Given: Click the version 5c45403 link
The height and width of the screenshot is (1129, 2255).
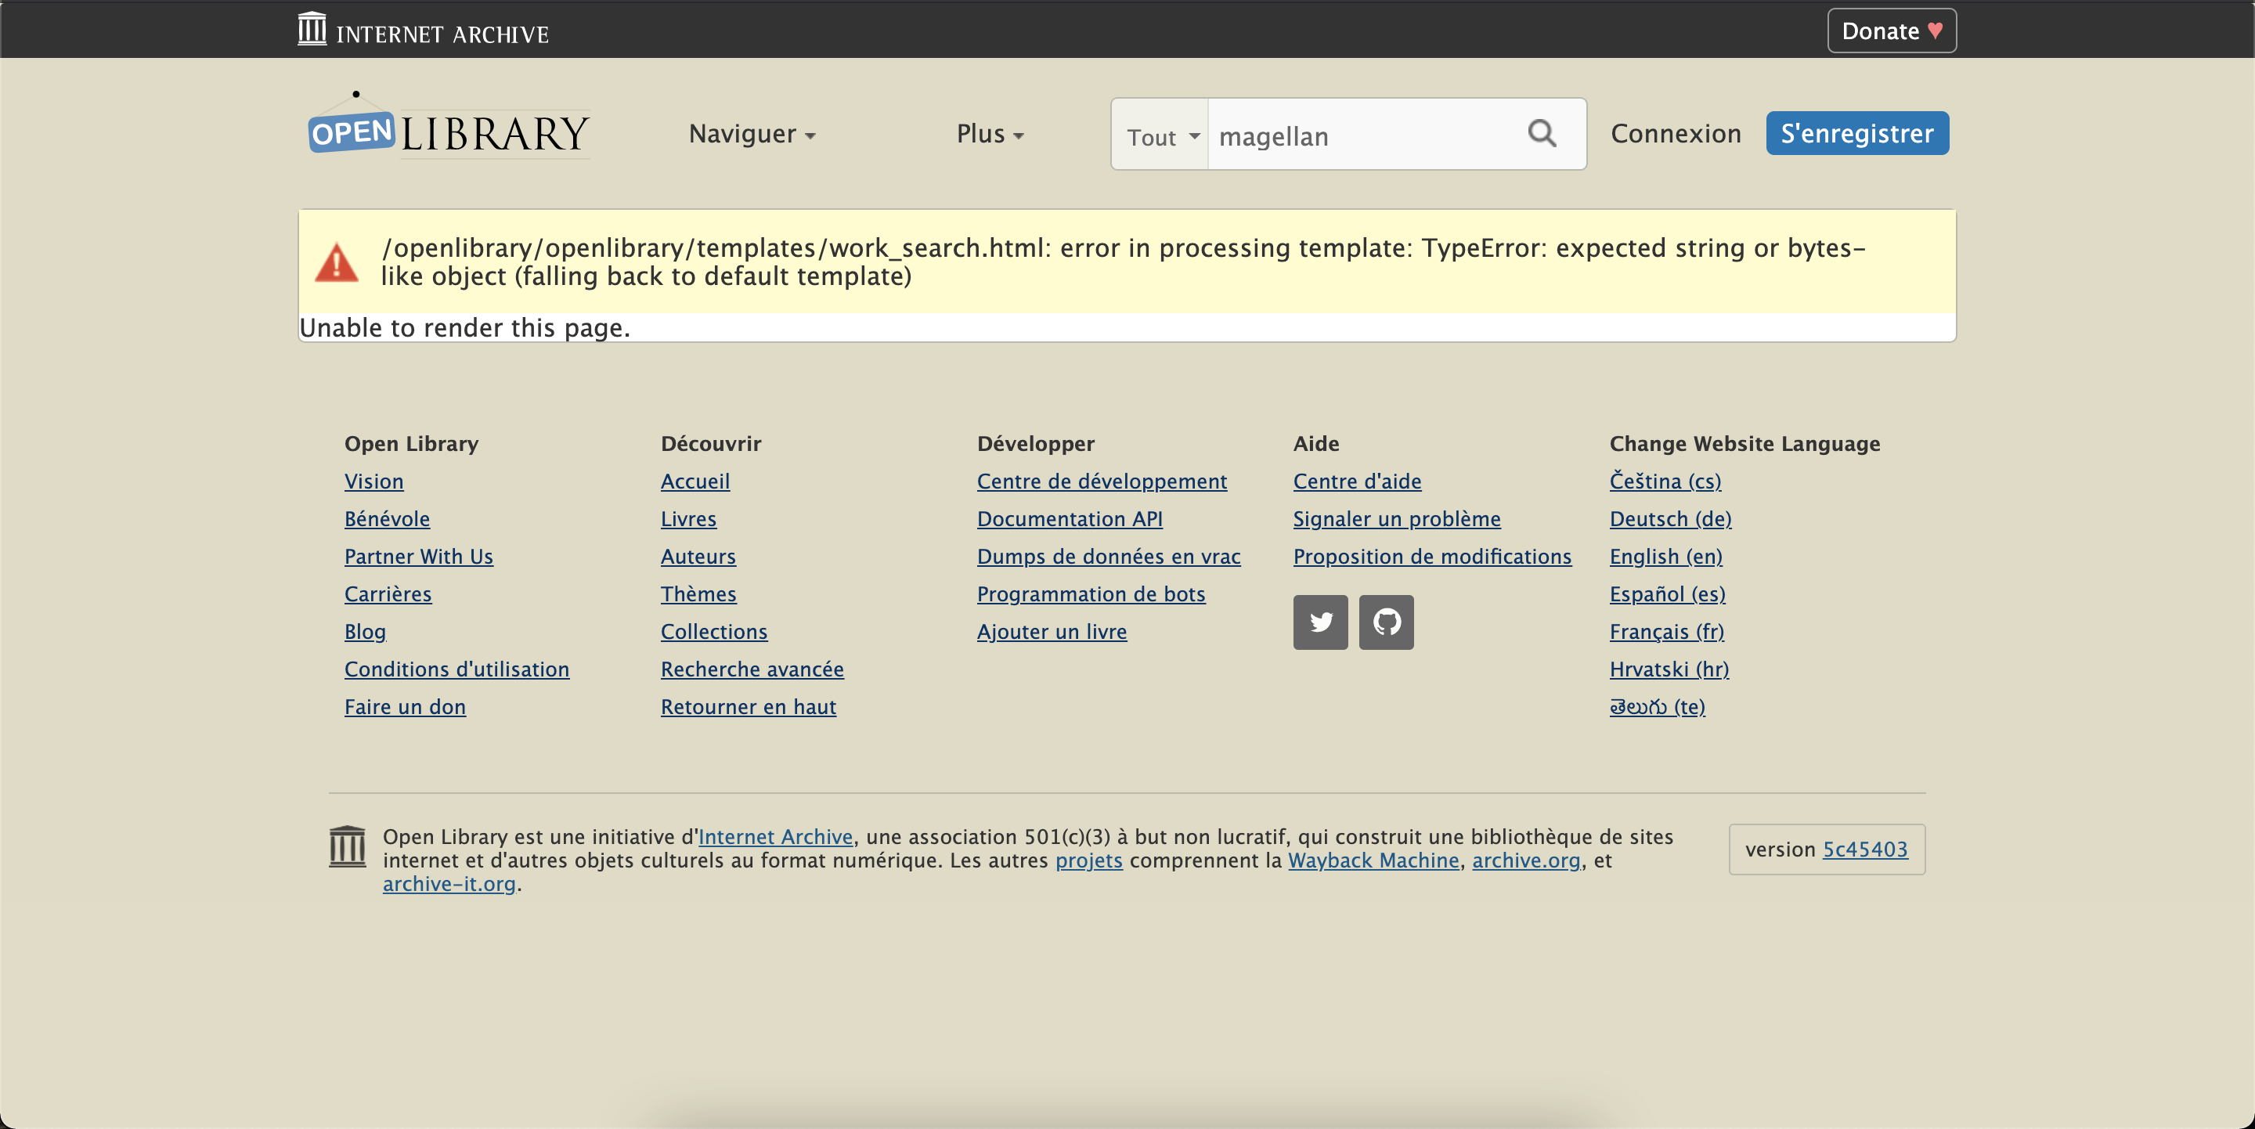Looking at the screenshot, I should pyautogui.click(x=1867, y=849).
